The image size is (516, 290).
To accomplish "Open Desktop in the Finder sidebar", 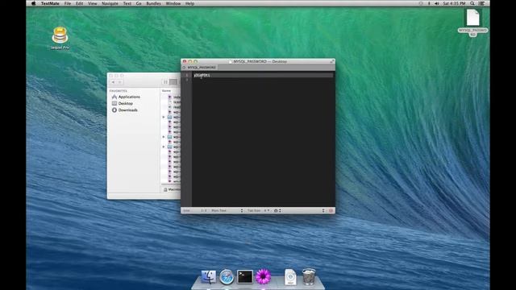I will pos(122,103).
